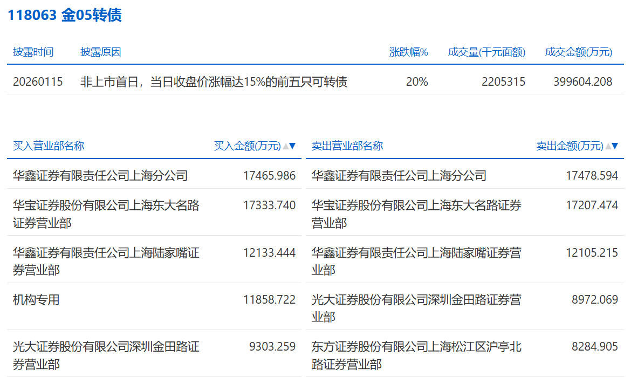Click the 披露时间 column header
The height and width of the screenshot is (377, 631).
[33, 52]
